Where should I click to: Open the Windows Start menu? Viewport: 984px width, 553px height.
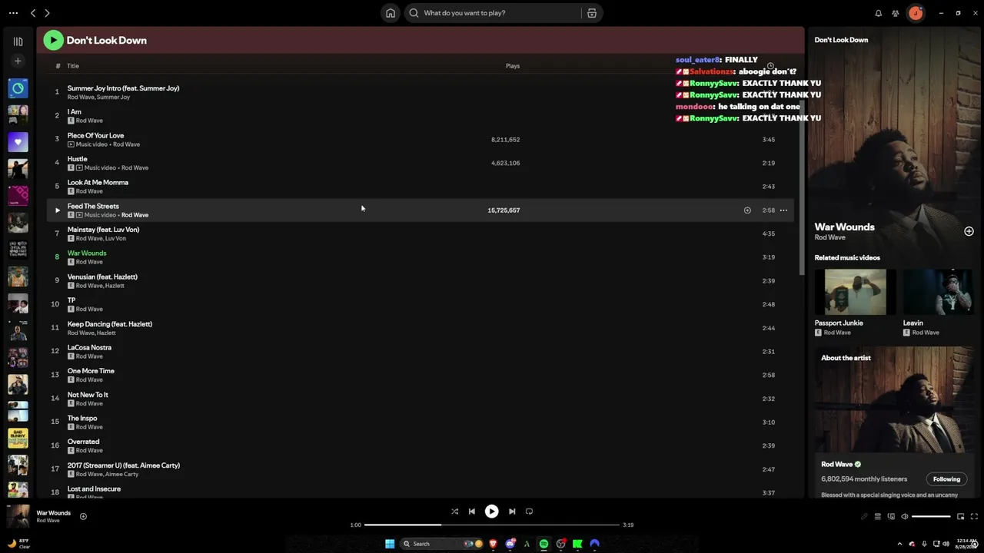(390, 544)
